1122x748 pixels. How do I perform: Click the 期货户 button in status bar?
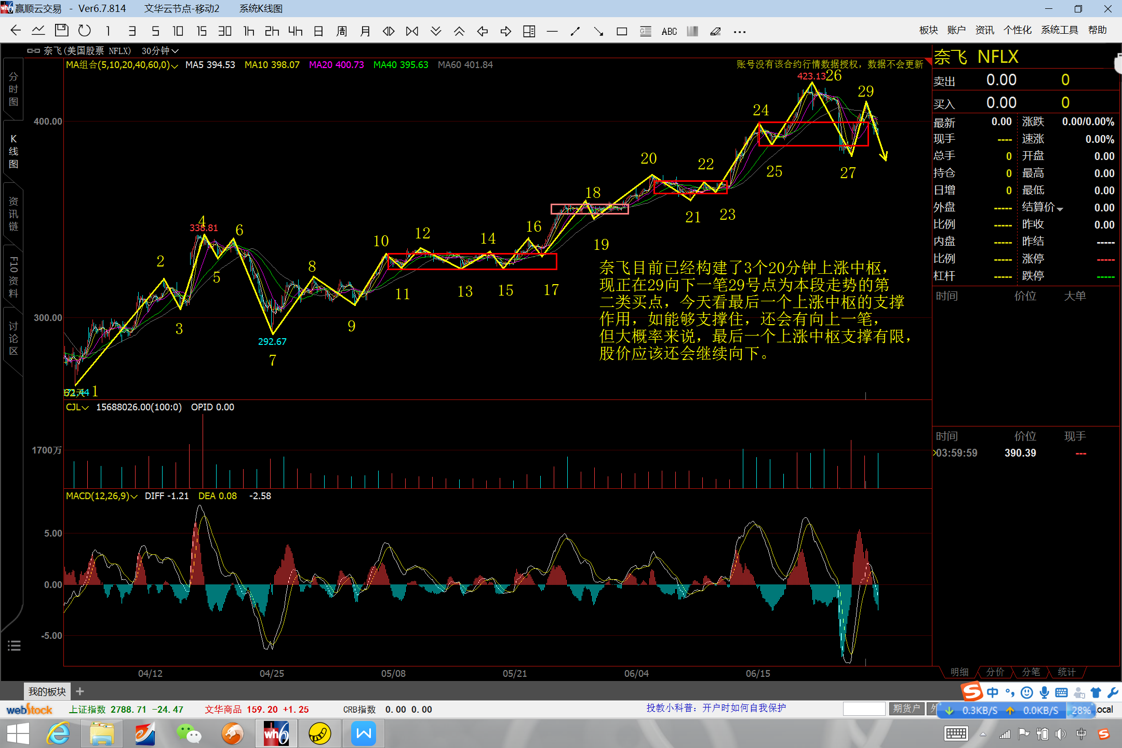[906, 709]
